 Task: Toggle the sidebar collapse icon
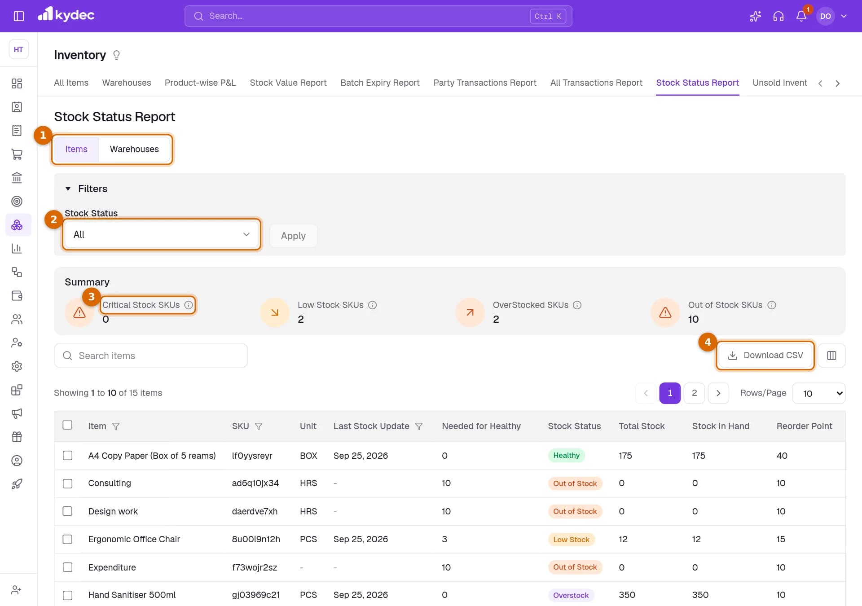(18, 16)
